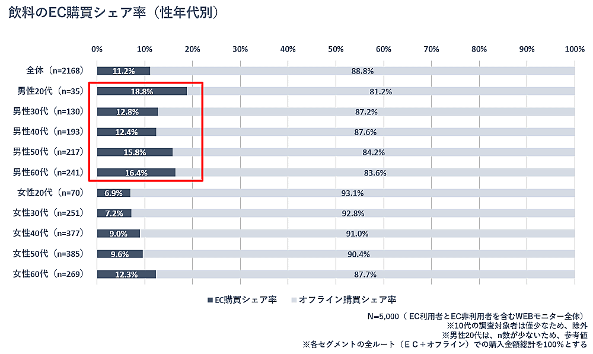Click the 18.8% bar for 男性20代
The image size is (593, 354).
[142, 91]
